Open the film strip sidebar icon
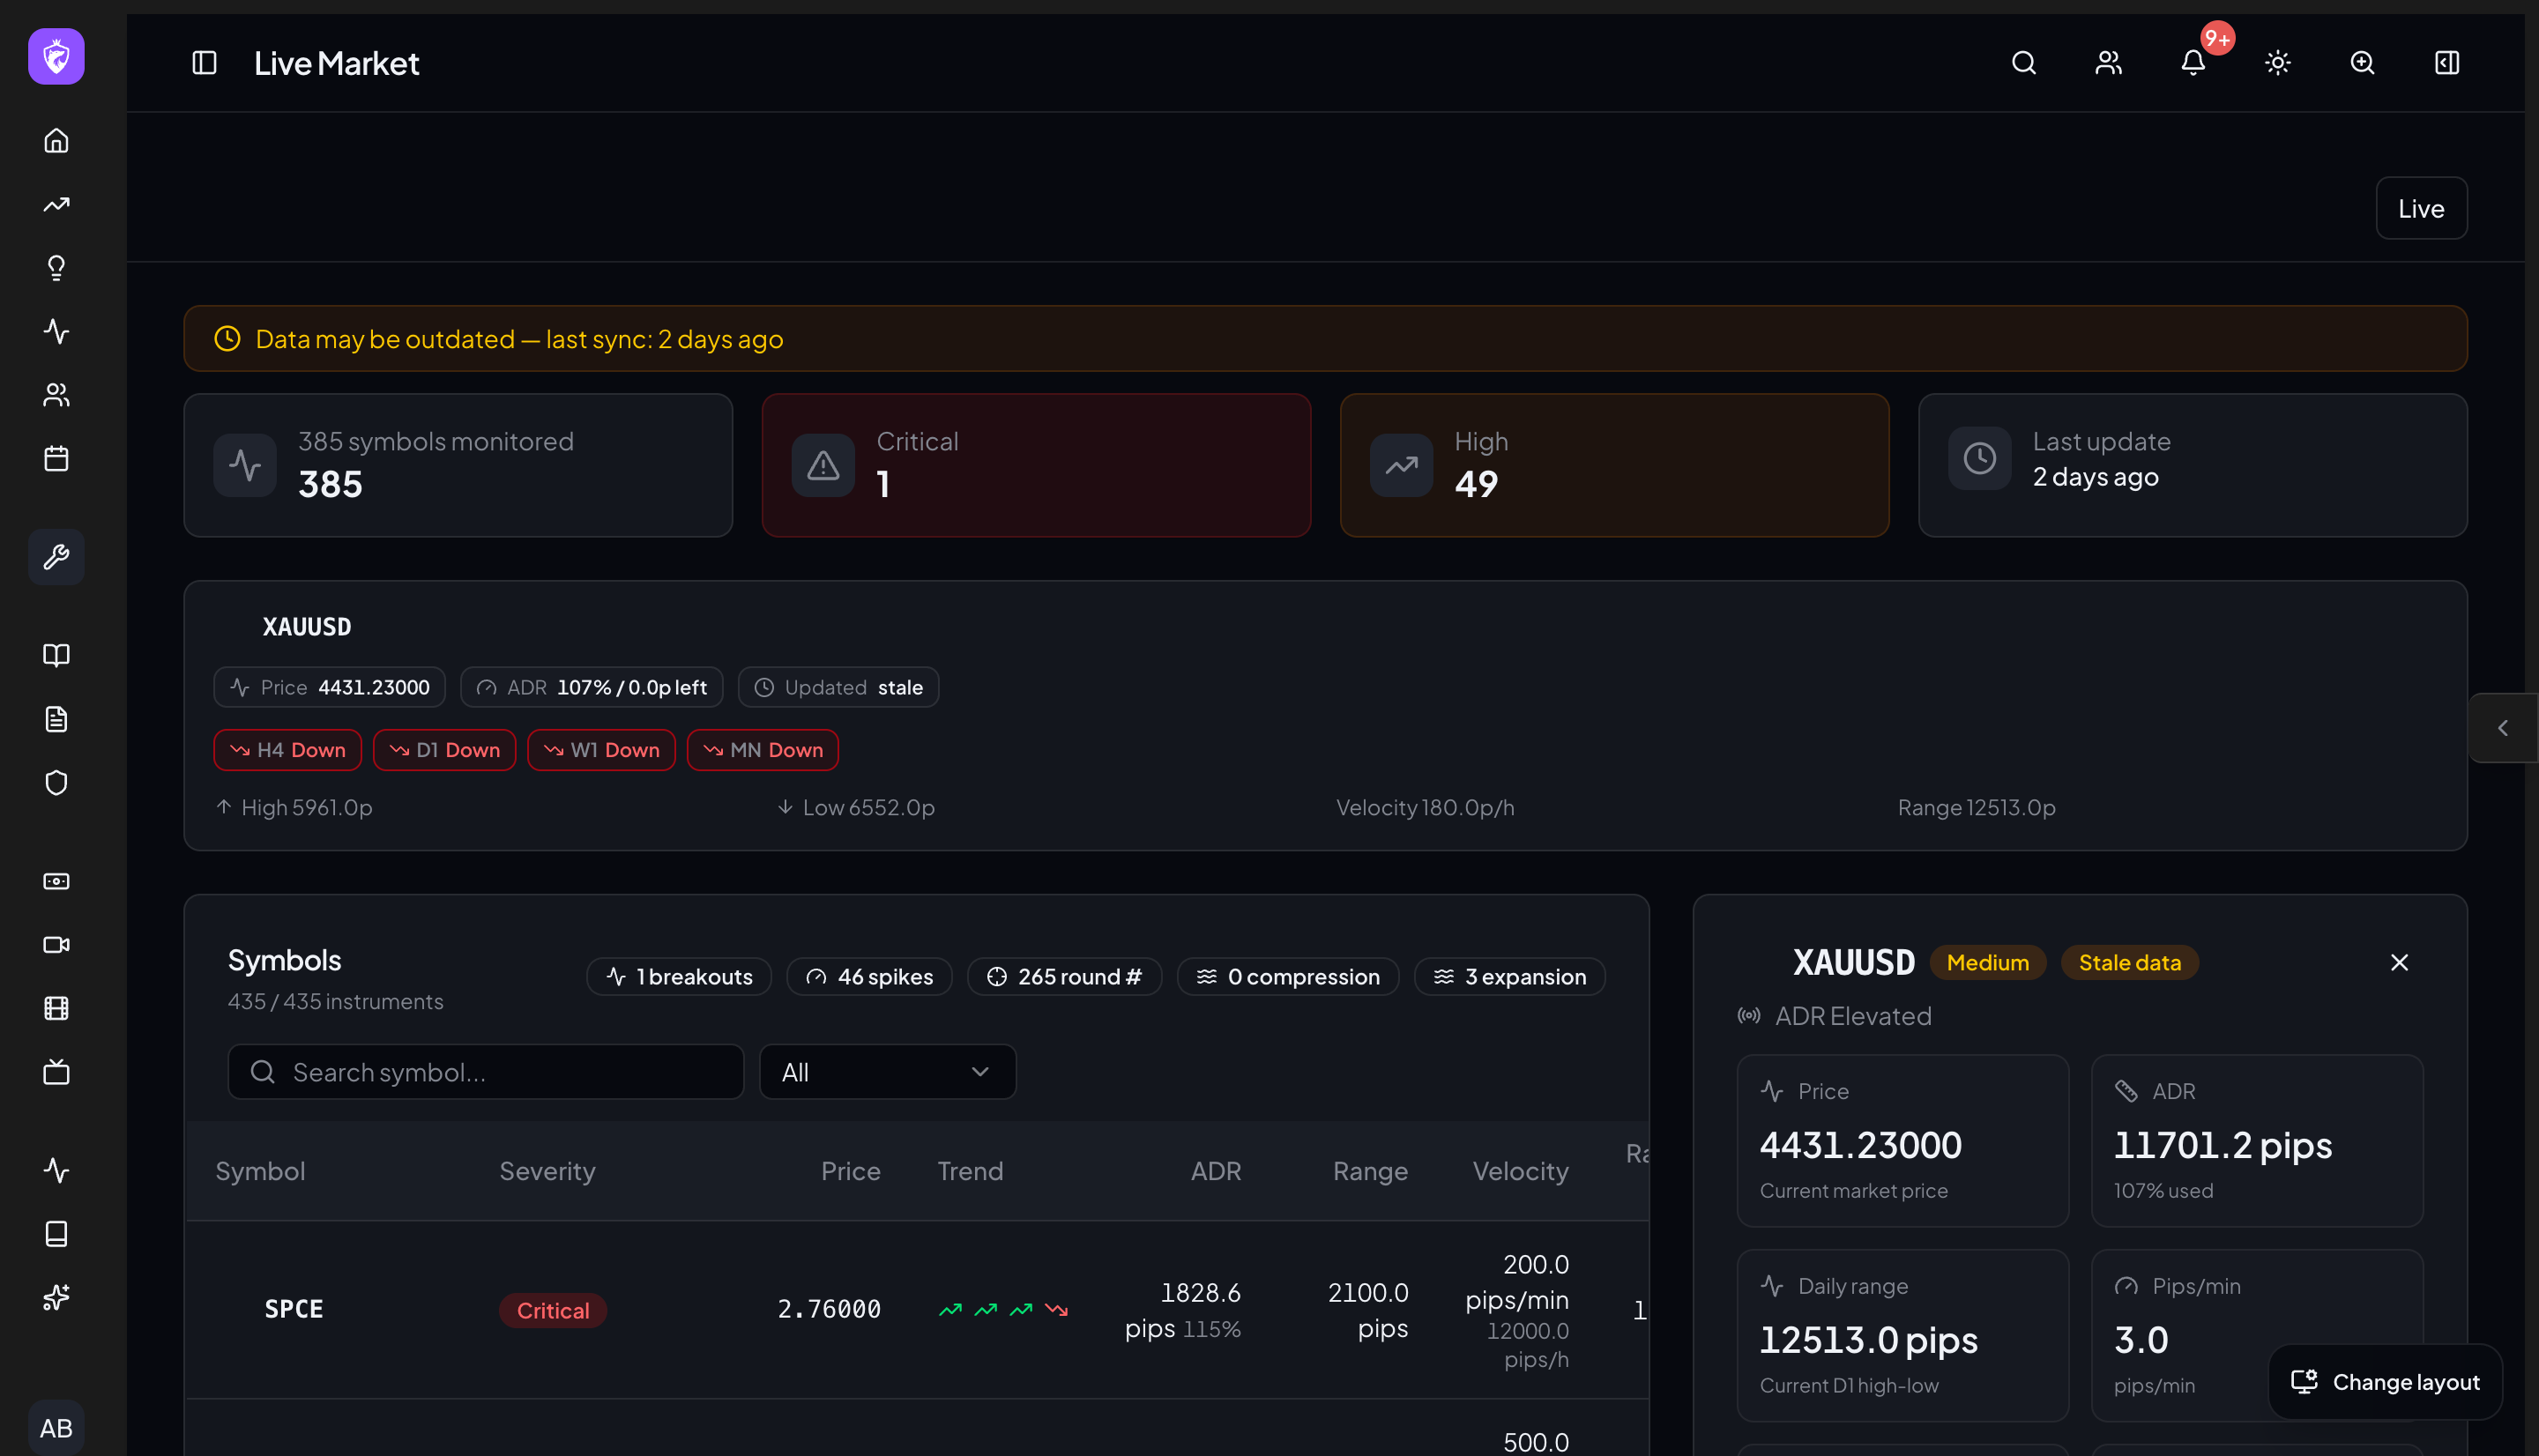The image size is (2539, 1456). tap(56, 1008)
